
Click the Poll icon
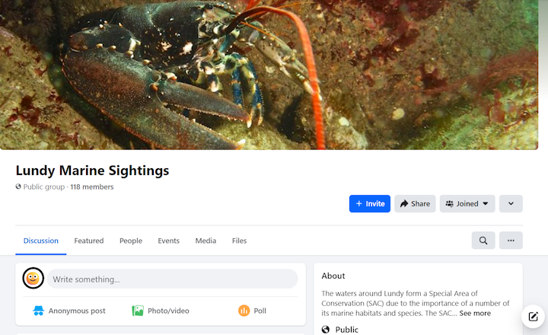pos(244,311)
